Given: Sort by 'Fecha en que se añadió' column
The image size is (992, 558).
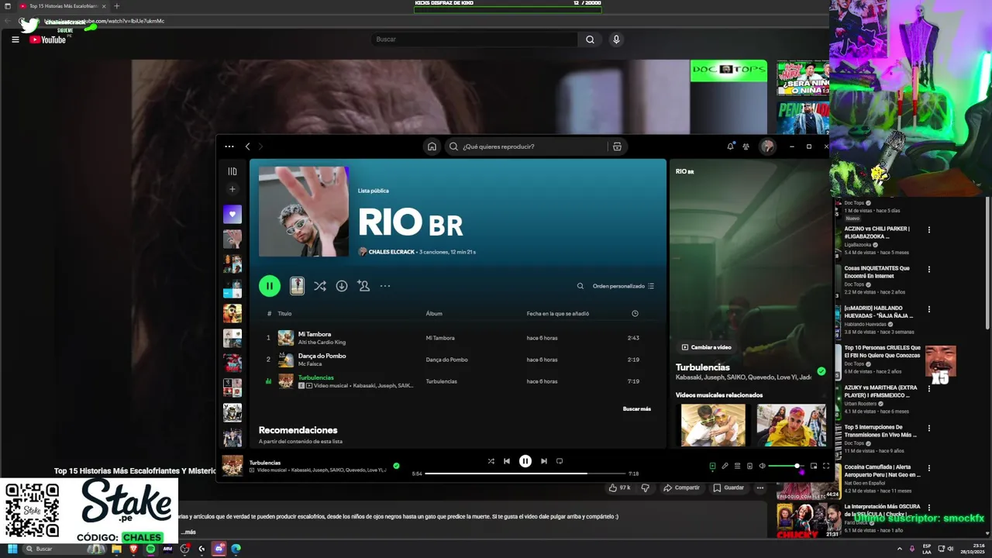Looking at the screenshot, I should click(x=558, y=314).
